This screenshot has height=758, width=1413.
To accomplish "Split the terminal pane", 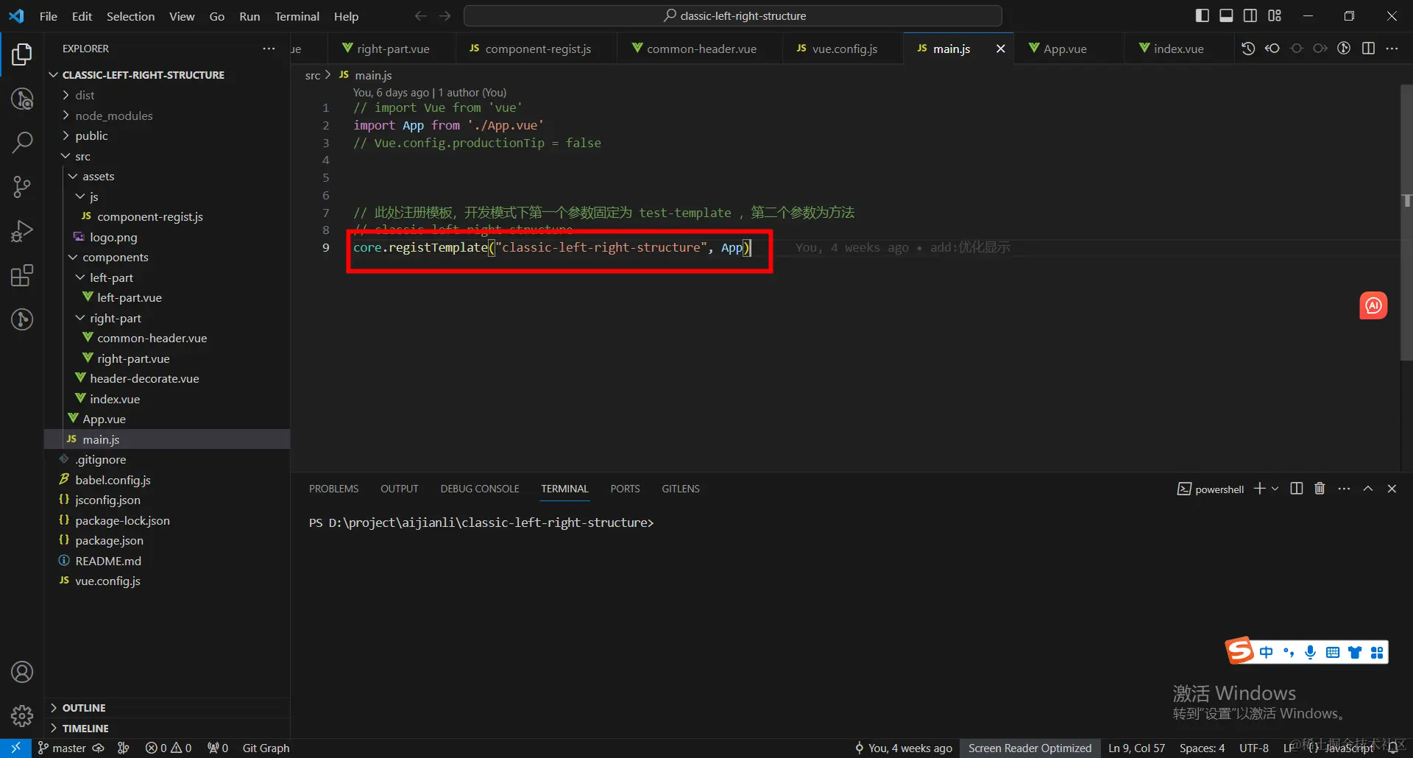I will tap(1297, 489).
